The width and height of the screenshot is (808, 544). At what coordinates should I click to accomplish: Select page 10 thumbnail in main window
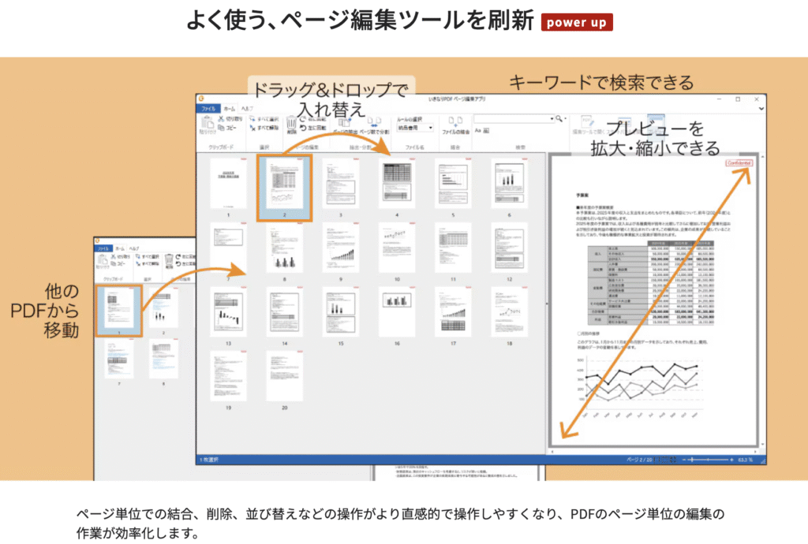(397, 248)
